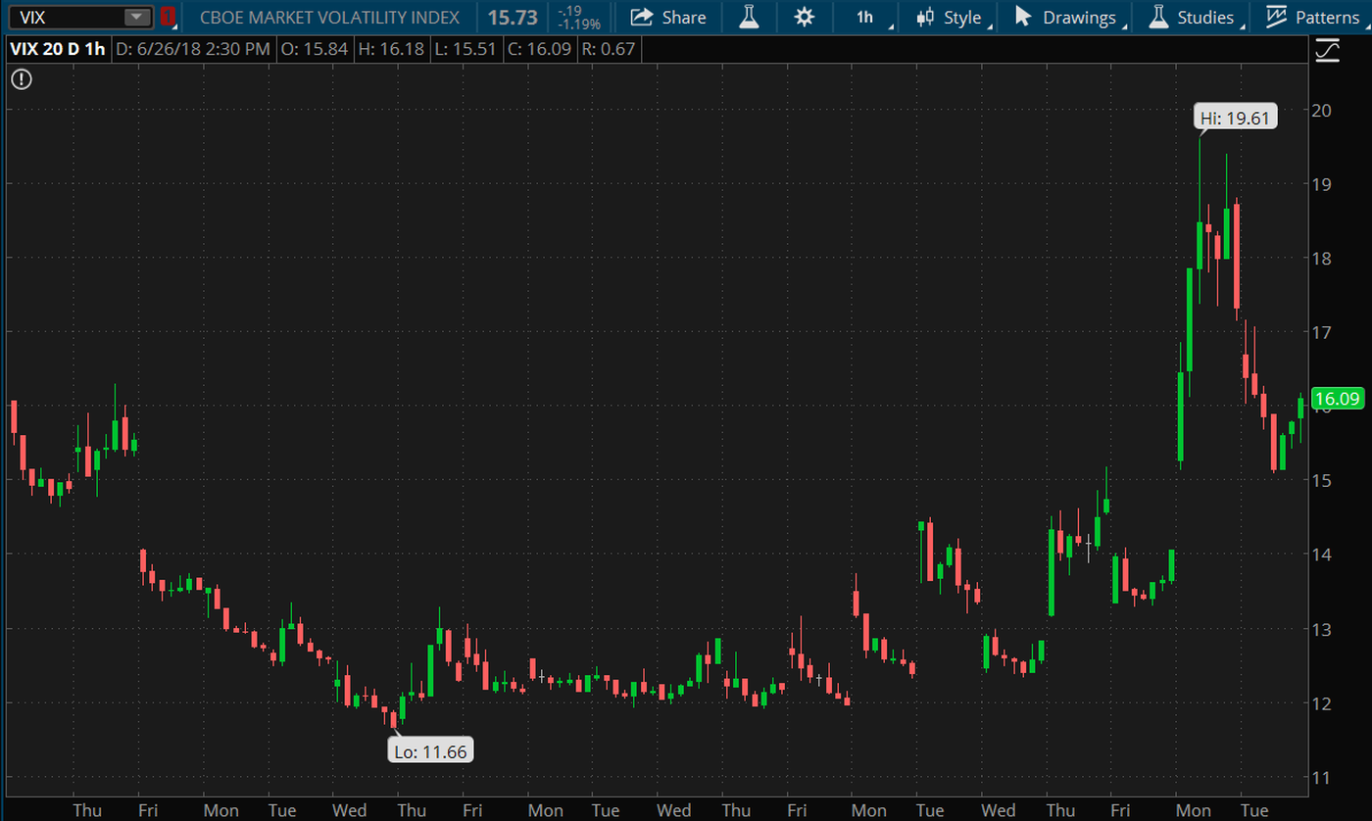
Task: Click the 18 label on price axis
Action: [1322, 258]
